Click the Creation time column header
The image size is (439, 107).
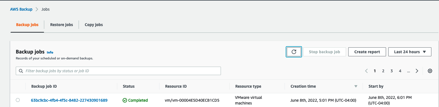point(303,86)
